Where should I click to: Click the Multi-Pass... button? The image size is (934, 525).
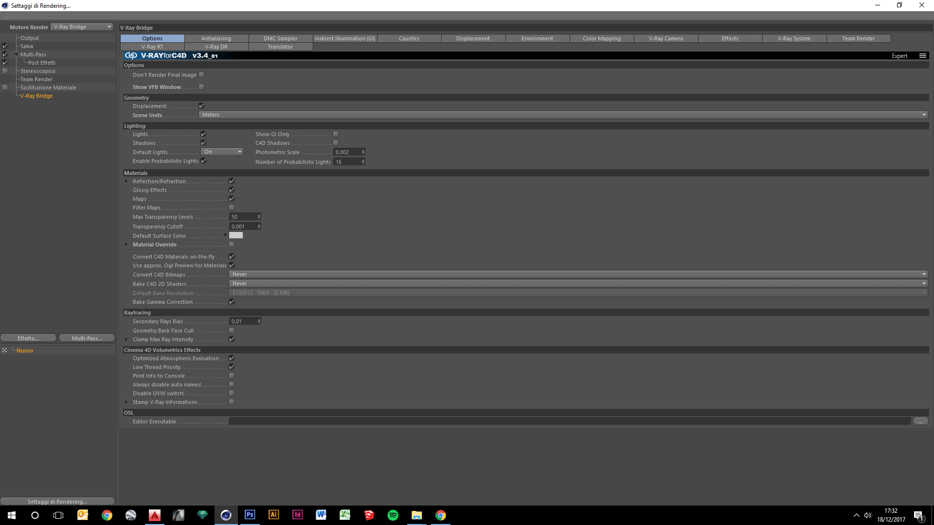87,338
